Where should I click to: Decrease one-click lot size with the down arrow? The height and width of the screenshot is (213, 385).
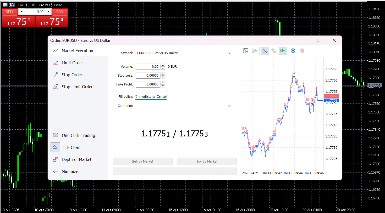pyautogui.click(x=21, y=12)
